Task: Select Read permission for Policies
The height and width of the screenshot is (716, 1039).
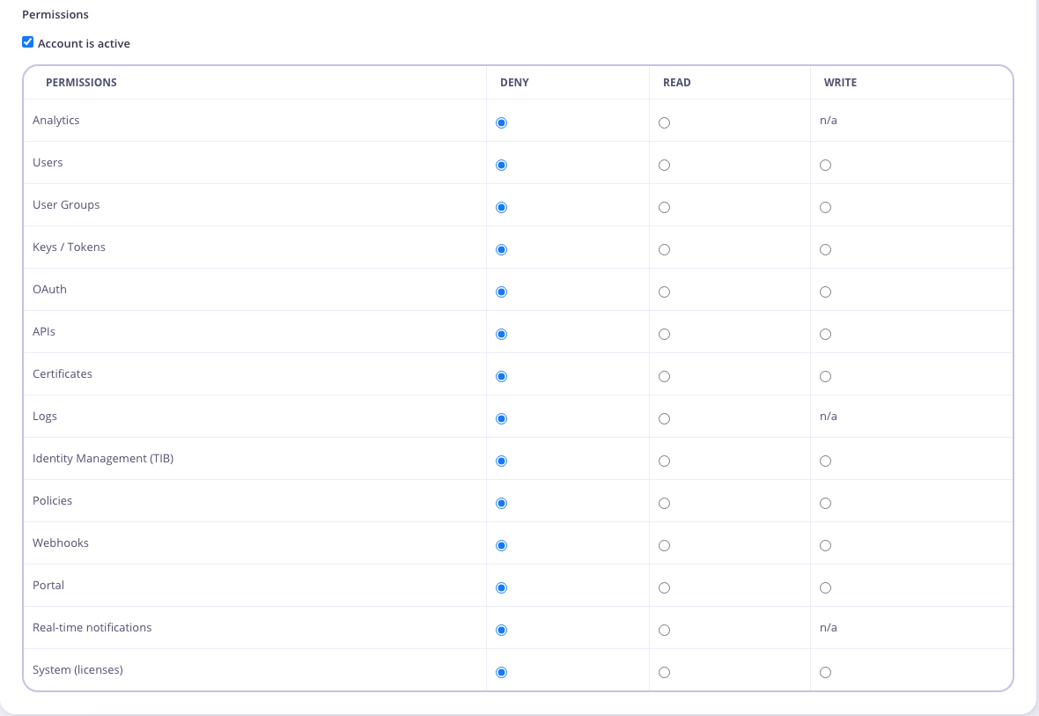Action: (664, 503)
